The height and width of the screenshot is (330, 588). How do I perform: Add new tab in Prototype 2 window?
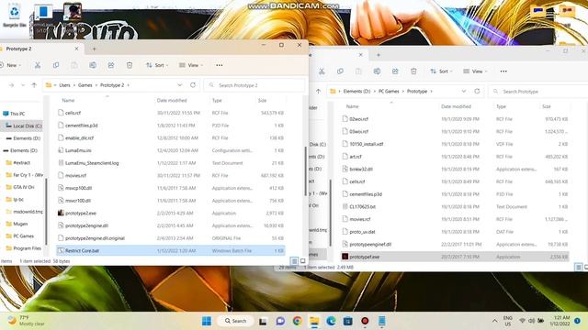[94, 49]
